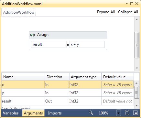Open the zoom magnifier icon

pyautogui.click(x=91, y=113)
